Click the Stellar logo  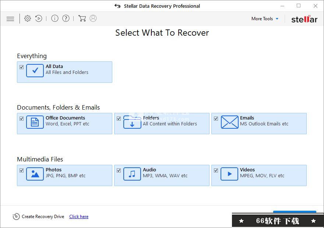click(x=304, y=19)
